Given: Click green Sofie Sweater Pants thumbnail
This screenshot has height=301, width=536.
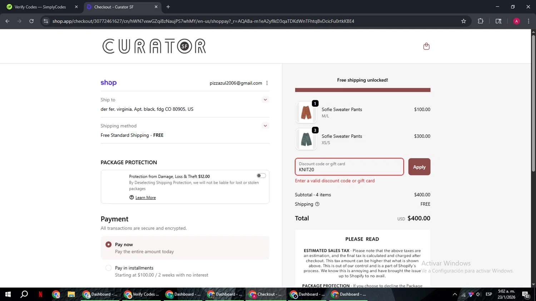Looking at the screenshot, I should pyautogui.click(x=306, y=139).
